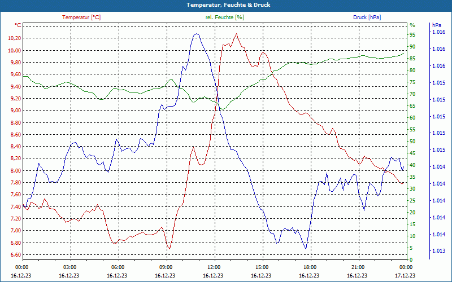Select the green 'rel. Feuchte [%]' legend label
Viewport: 452px width, 282px height.
pos(225,17)
